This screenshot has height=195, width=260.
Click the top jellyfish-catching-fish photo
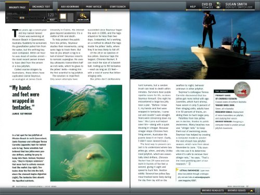click(x=86, y=108)
